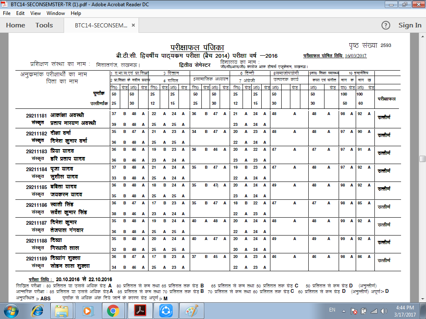The height and width of the screenshot is (319, 426).
Task: Click the name आकांक्षा अवस्थी
Action: 67,115
